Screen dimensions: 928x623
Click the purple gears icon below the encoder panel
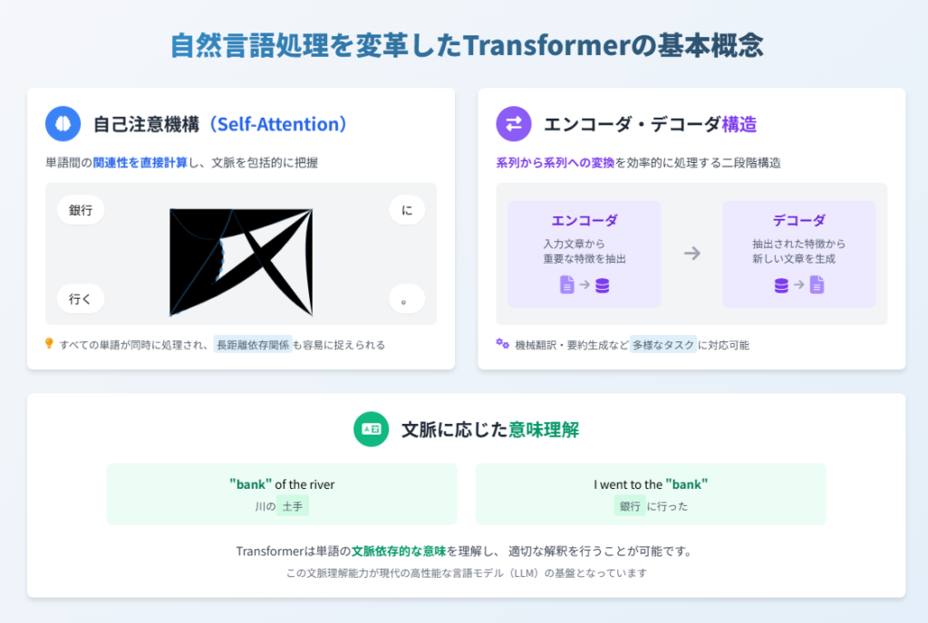pyautogui.click(x=502, y=343)
